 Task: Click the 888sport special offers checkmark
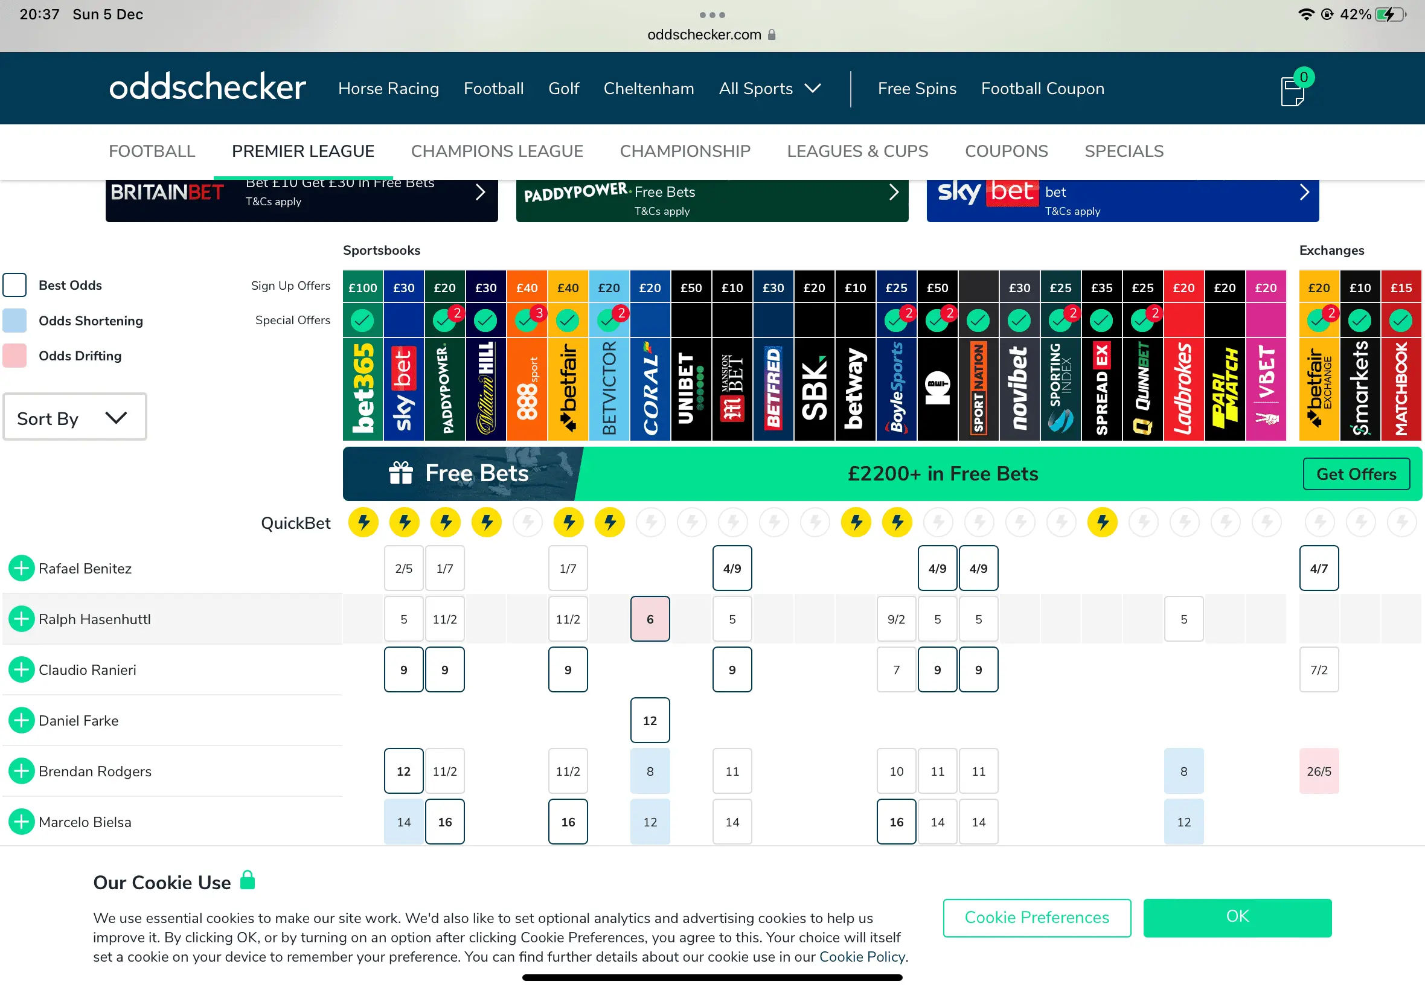[x=527, y=320]
